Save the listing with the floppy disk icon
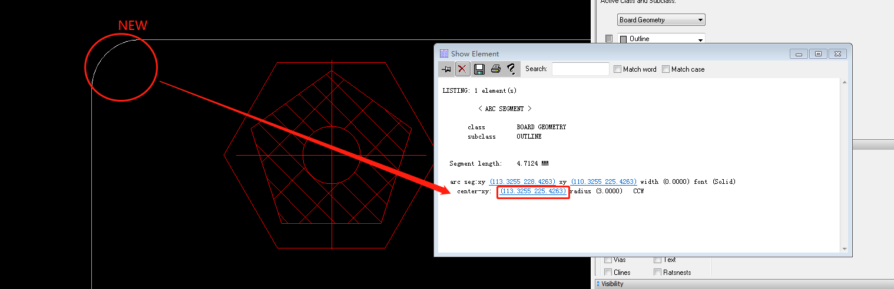 point(479,69)
